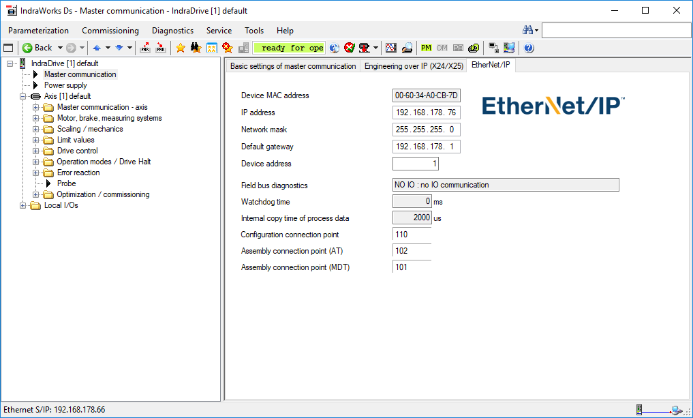Click the binoculars with star search icon
The width and height of the screenshot is (693, 418).
[196, 48]
